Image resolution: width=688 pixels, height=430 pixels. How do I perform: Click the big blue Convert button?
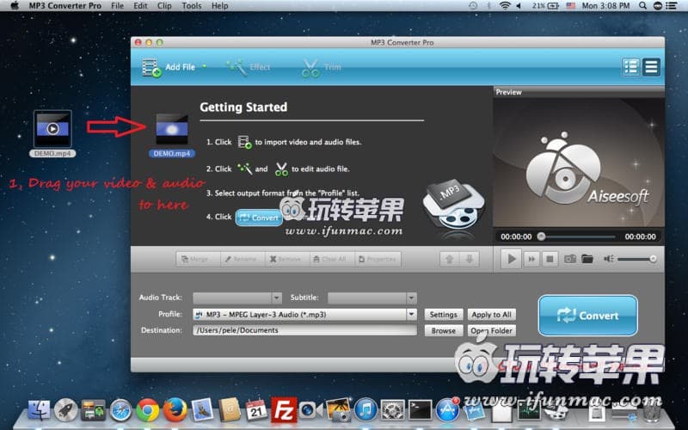[x=587, y=316]
